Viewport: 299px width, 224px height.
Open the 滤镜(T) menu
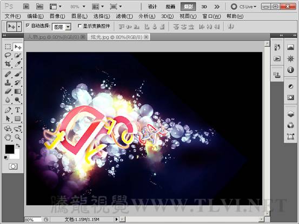(124, 16)
